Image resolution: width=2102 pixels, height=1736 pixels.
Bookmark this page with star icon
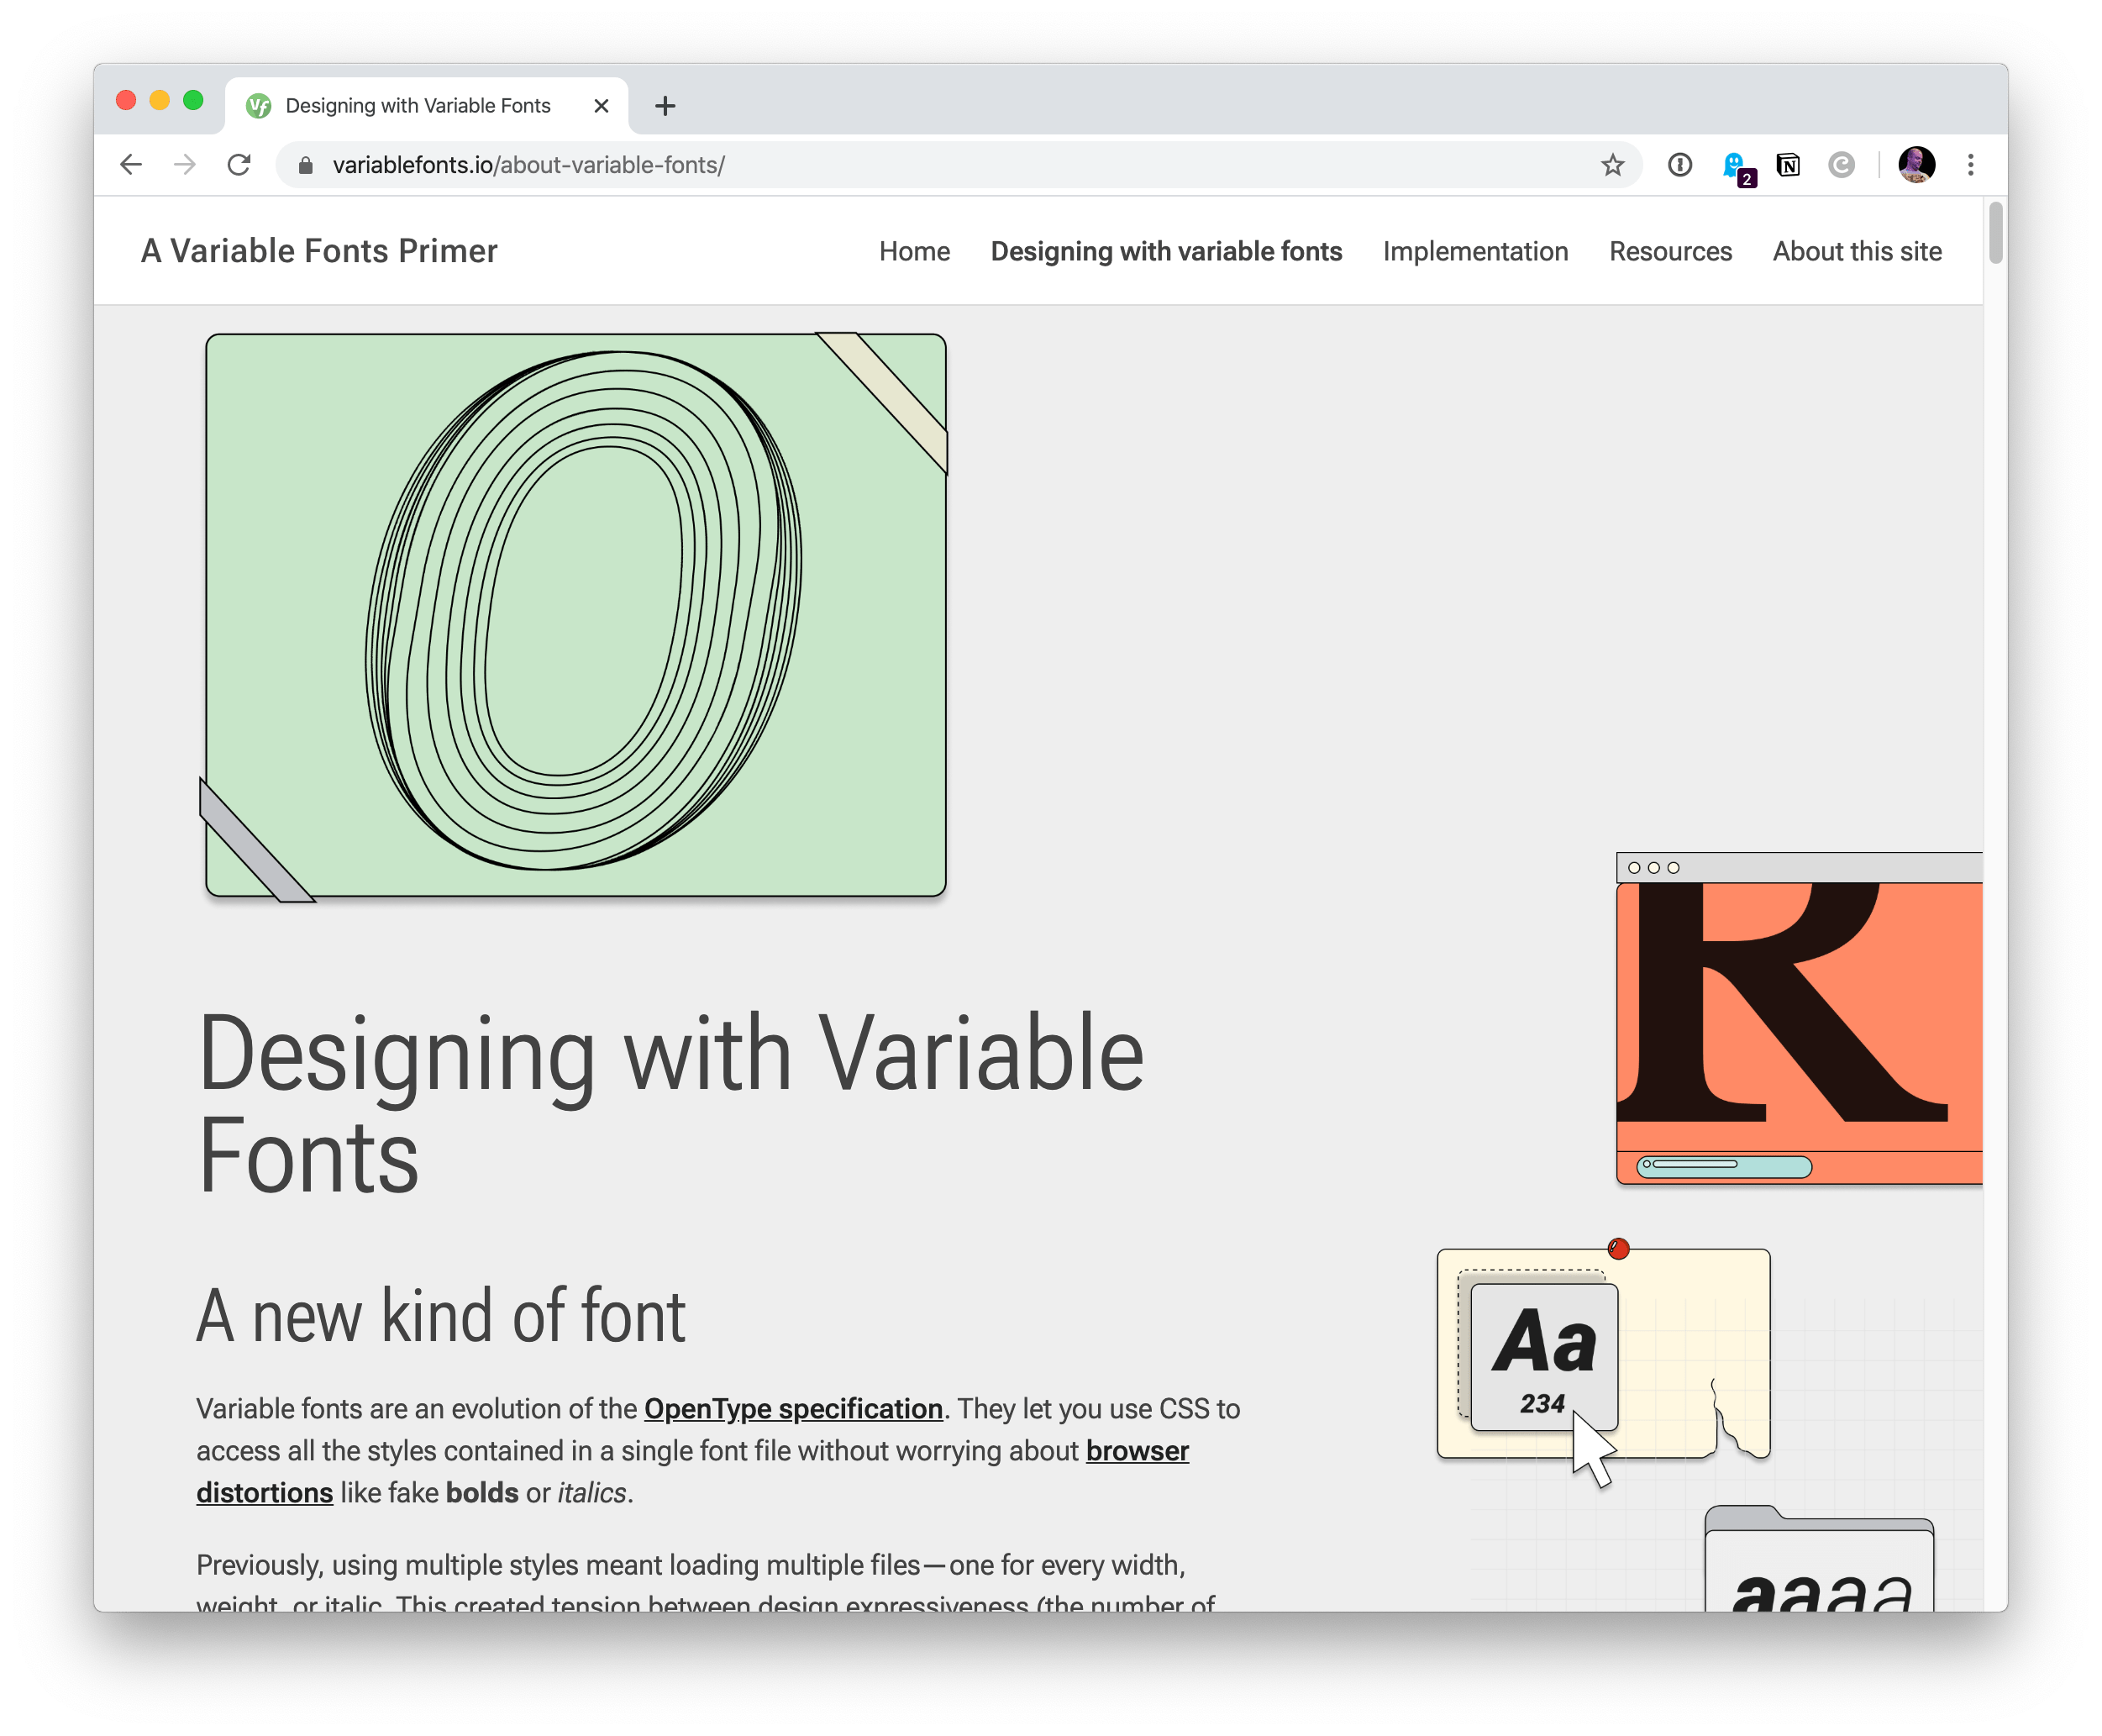pyautogui.click(x=1612, y=165)
